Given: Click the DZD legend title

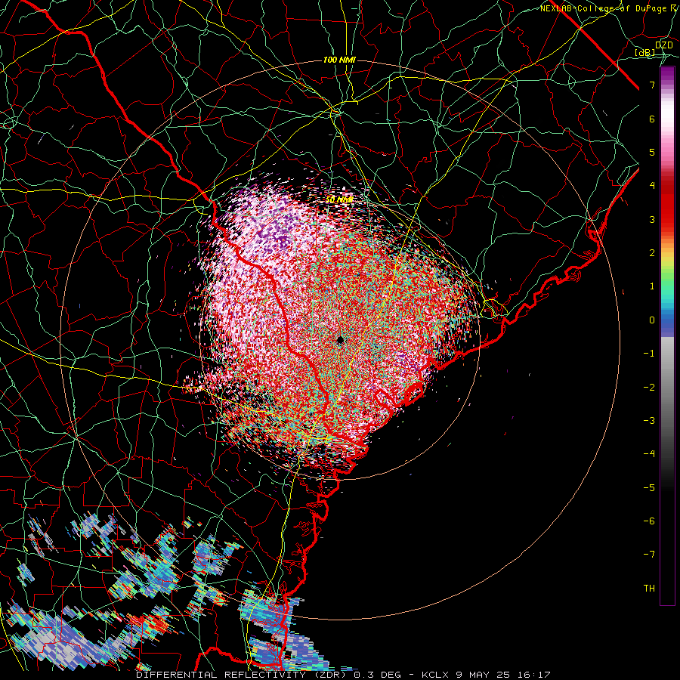Looking at the screenshot, I should (x=664, y=45).
